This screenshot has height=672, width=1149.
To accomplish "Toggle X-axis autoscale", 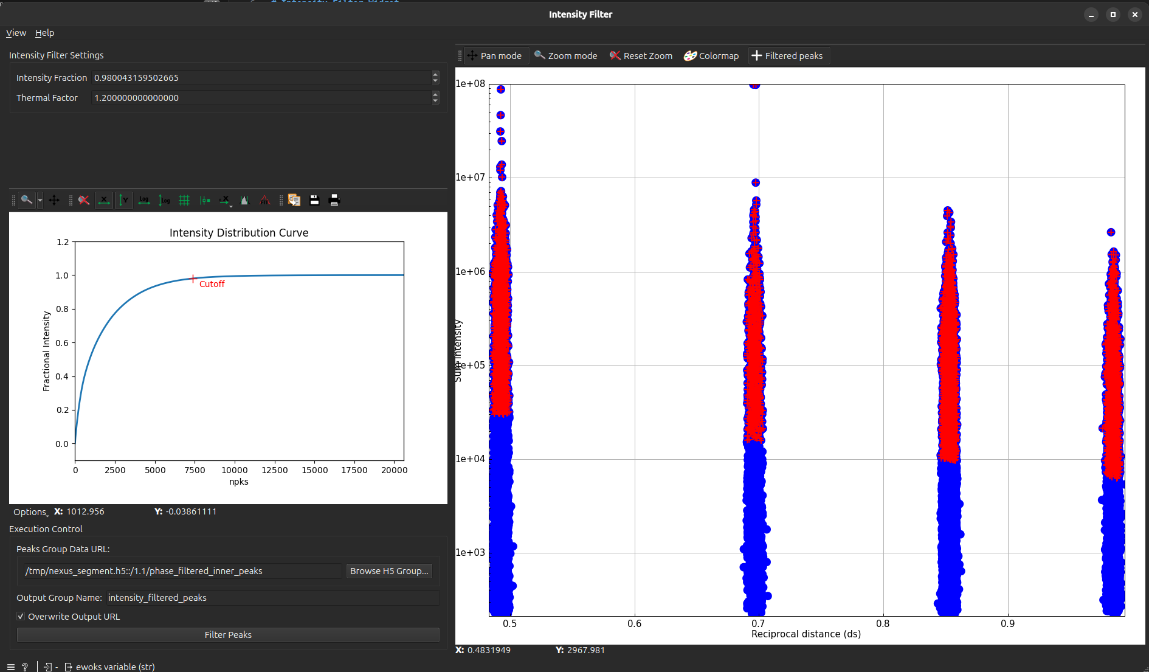I will pos(104,200).
